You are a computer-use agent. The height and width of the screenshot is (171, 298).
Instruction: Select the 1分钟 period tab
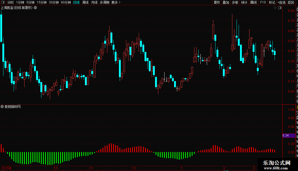pyautogui.click(x=20, y=2)
